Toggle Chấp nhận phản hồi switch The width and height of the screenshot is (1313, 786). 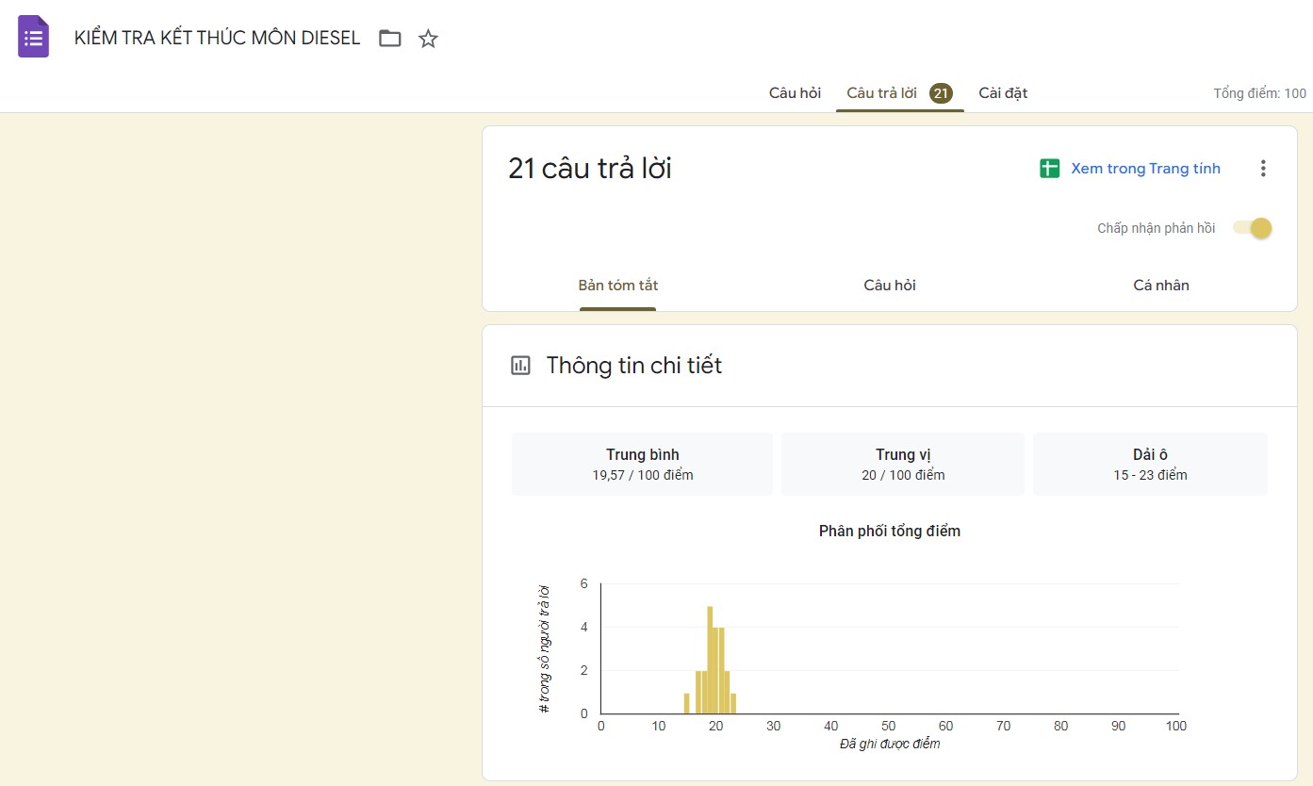1253,228
